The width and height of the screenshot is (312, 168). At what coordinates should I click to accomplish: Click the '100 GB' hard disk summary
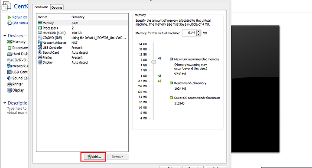77,33
